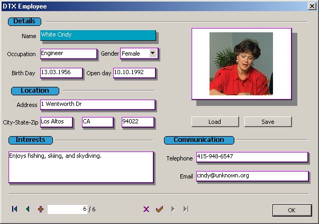Confirm dialog with OK button
Viewport: 319px width, 224px height.
pyautogui.click(x=292, y=210)
